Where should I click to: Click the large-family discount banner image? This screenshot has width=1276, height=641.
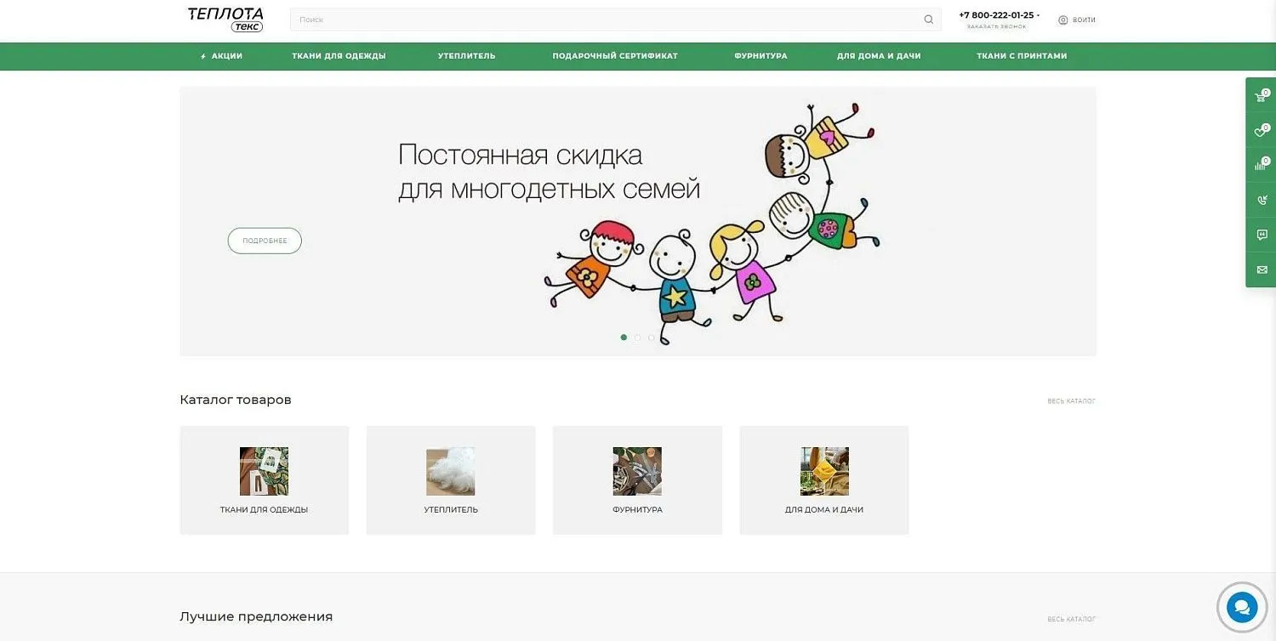tap(638, 221)
